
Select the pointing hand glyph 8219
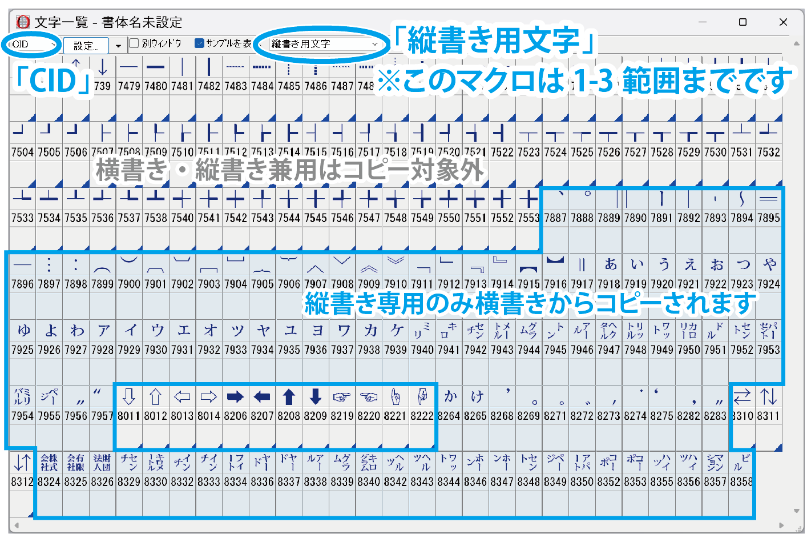pyautogui.click(x=342, y=397)
